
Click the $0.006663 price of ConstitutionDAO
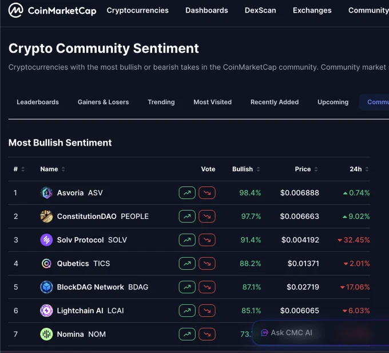[299, 216]
